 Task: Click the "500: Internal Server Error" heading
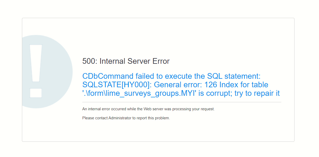click(126, 61)
